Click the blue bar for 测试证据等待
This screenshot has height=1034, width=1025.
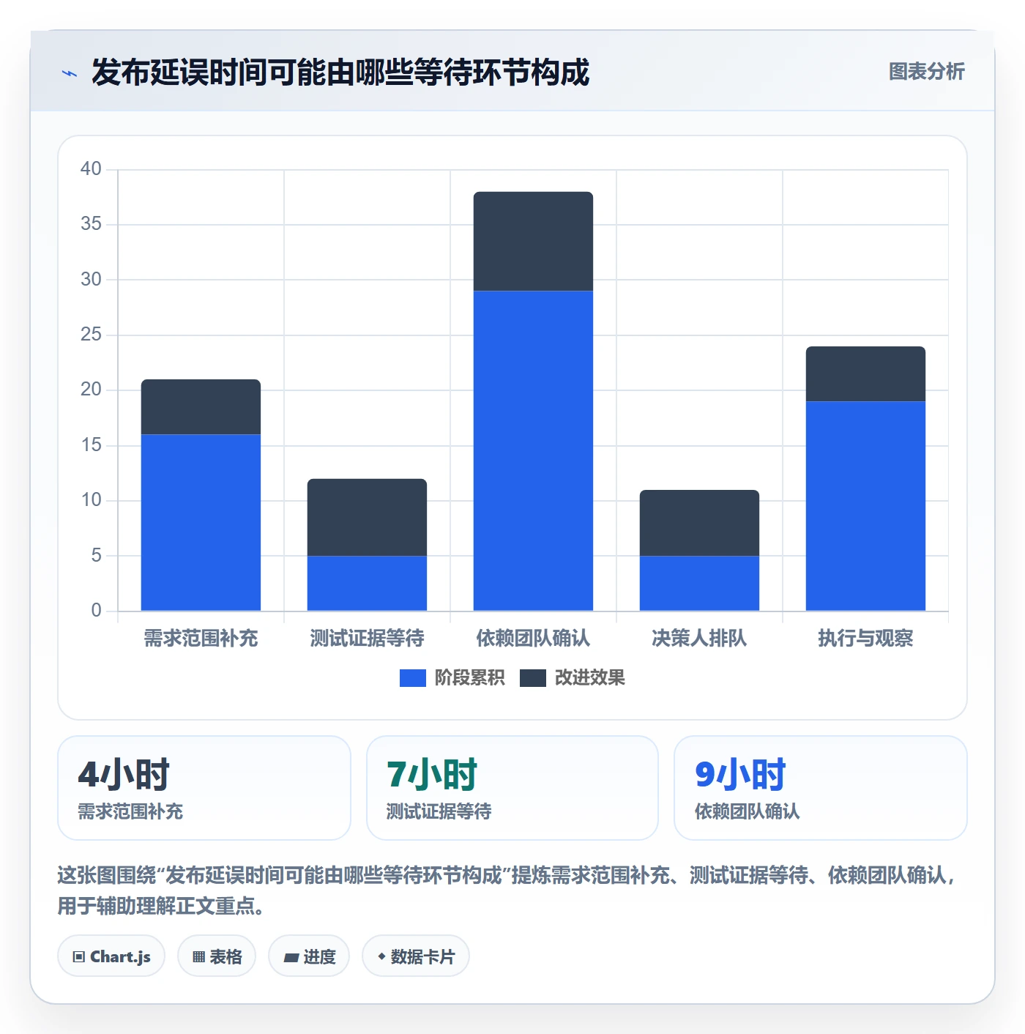tap(367, 583)
